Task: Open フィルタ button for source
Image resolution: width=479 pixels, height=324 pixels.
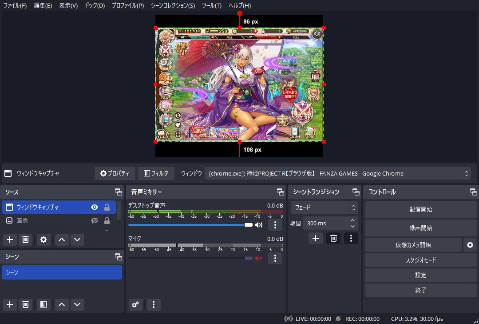Action: click(156, 173)
